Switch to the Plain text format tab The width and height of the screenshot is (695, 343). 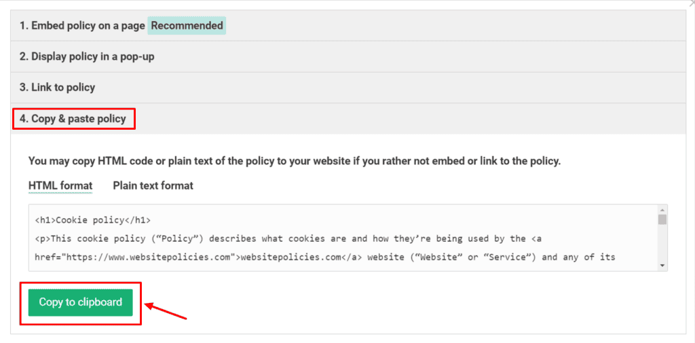pyautogui.click(x=153, y=185)
